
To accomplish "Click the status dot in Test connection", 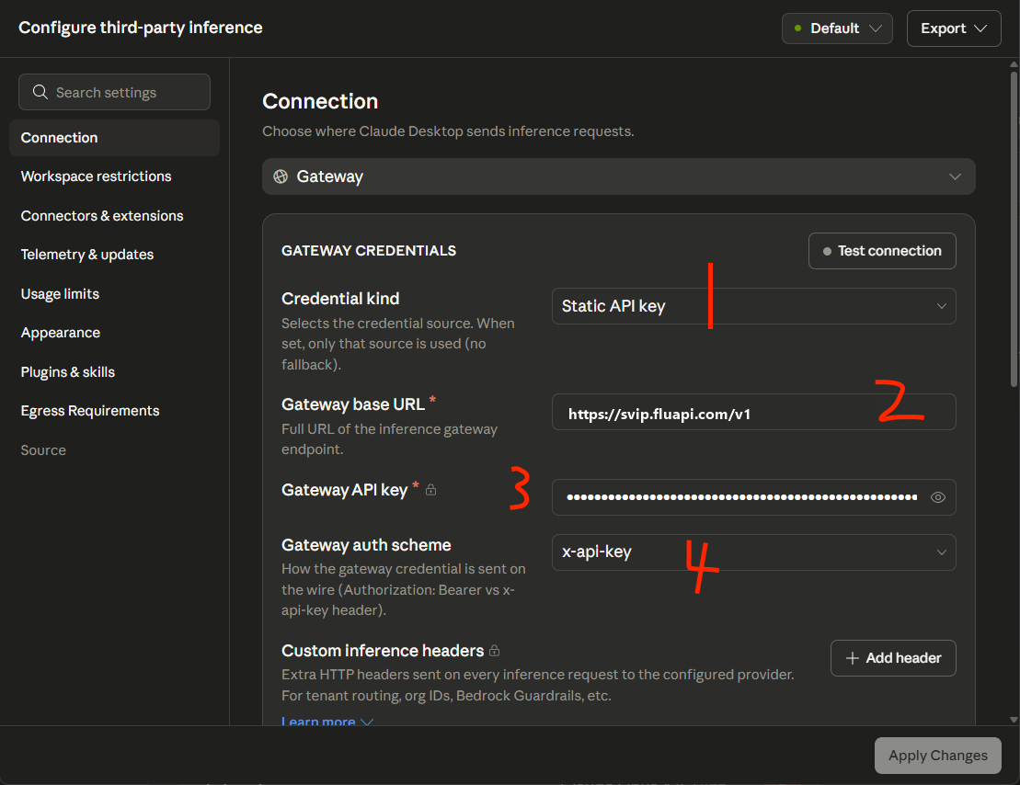I will pyautogui.click(x=827, y=251).
